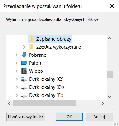Click the vertical scrollbar down arrow
The height and width of the screenshot is (126, 119).
[109, 97]
